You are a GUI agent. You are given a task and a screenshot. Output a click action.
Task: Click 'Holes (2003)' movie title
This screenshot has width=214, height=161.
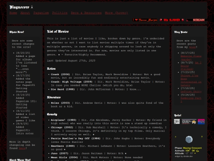[x=60, y=103]
